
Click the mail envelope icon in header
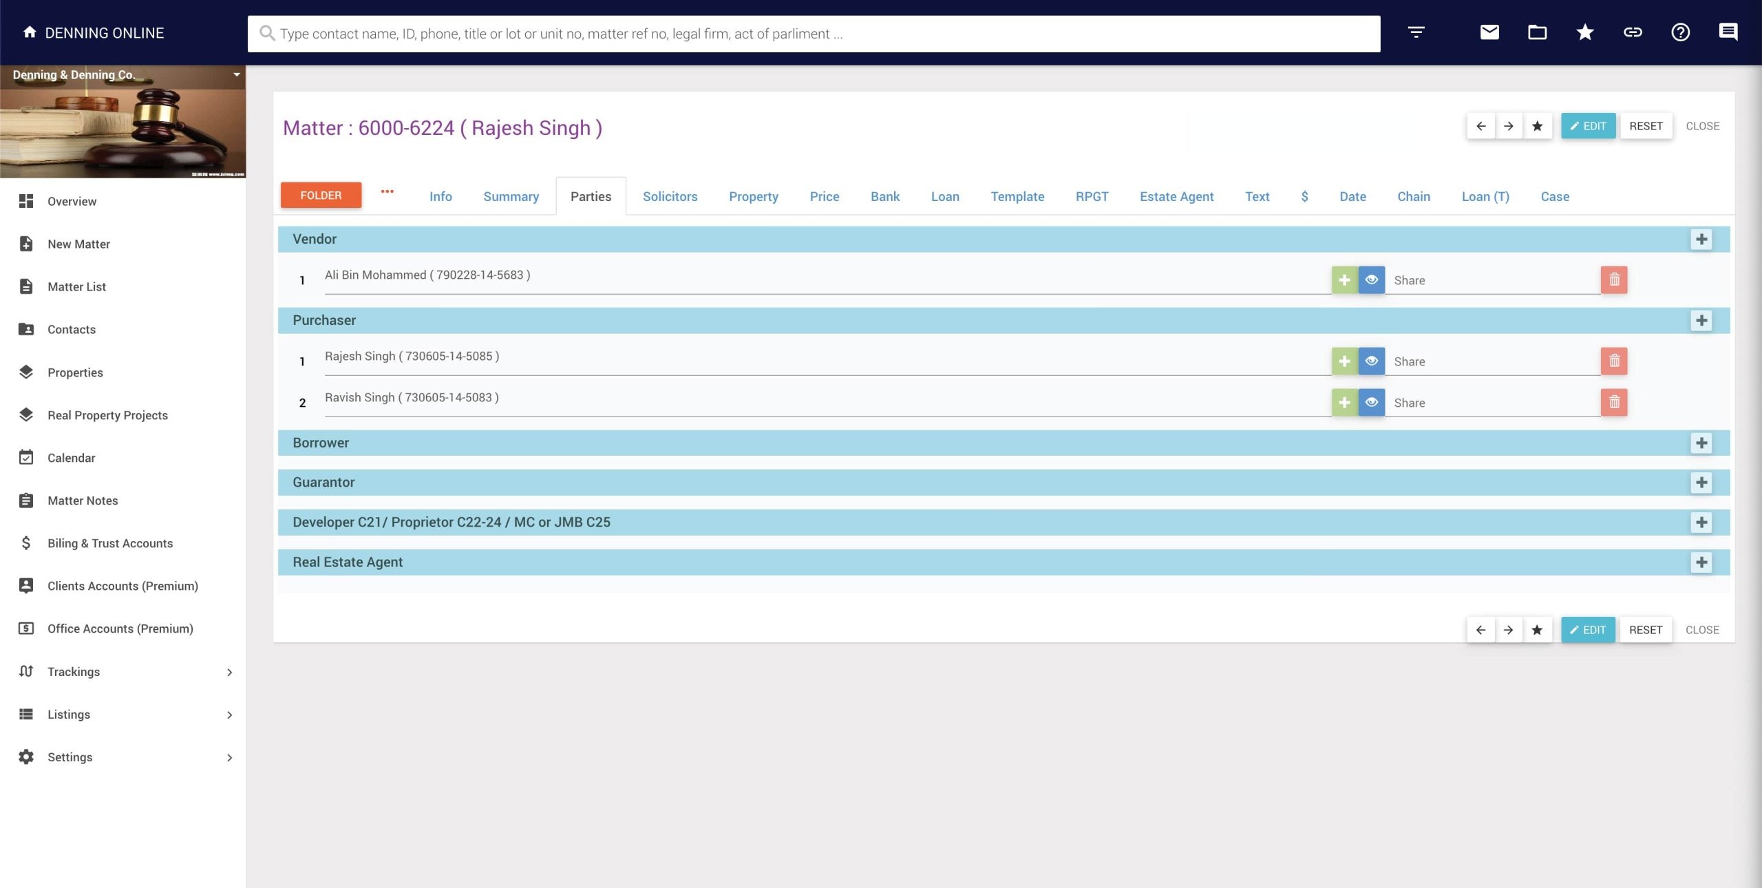[1489, 32]
